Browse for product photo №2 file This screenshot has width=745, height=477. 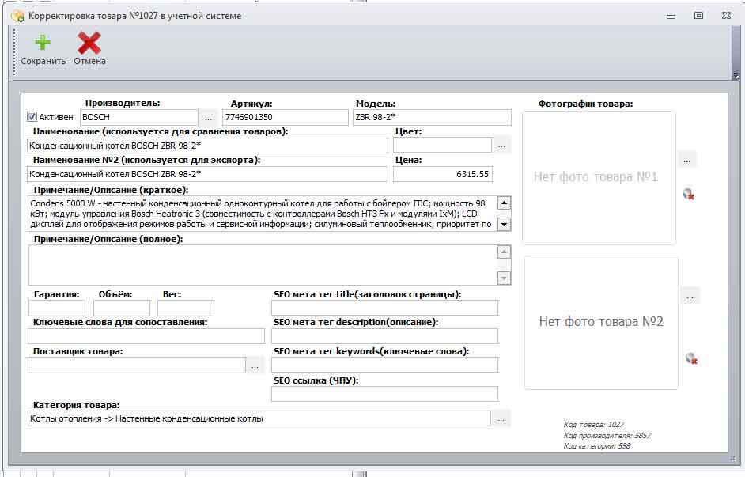[x=690, y=297]
